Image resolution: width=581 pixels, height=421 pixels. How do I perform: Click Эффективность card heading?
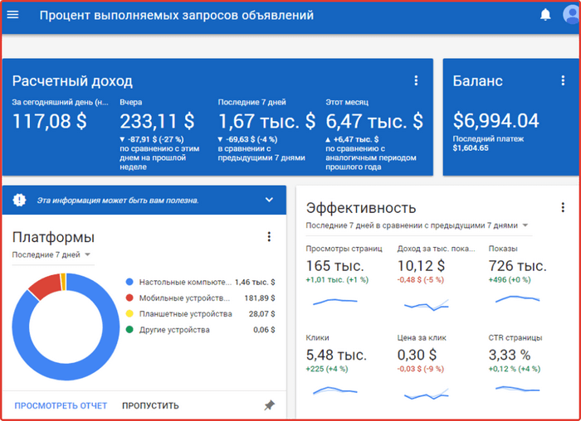click(x=361, y=208)
